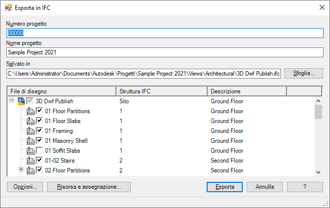Click the 01 Floor Partitions drawing icon

click(30, 111)
